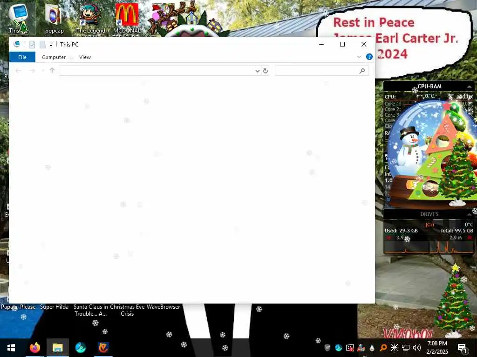The width and height of the screenshot is (477, 357).
Task: Click the display alert tray icon
Action: tap(350, 348)
